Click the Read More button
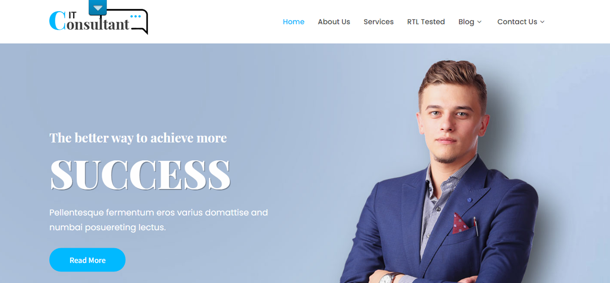 [87, 260]
